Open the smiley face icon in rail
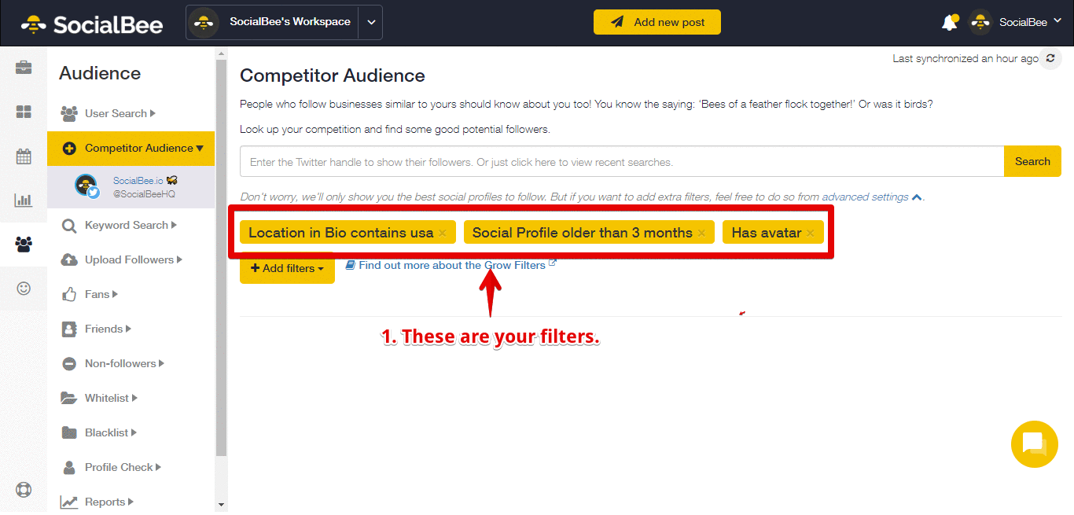 click(24, 288)
